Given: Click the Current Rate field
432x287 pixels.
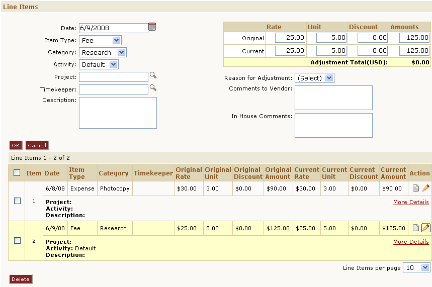Looking at the screenshot, I should (290, 51).
